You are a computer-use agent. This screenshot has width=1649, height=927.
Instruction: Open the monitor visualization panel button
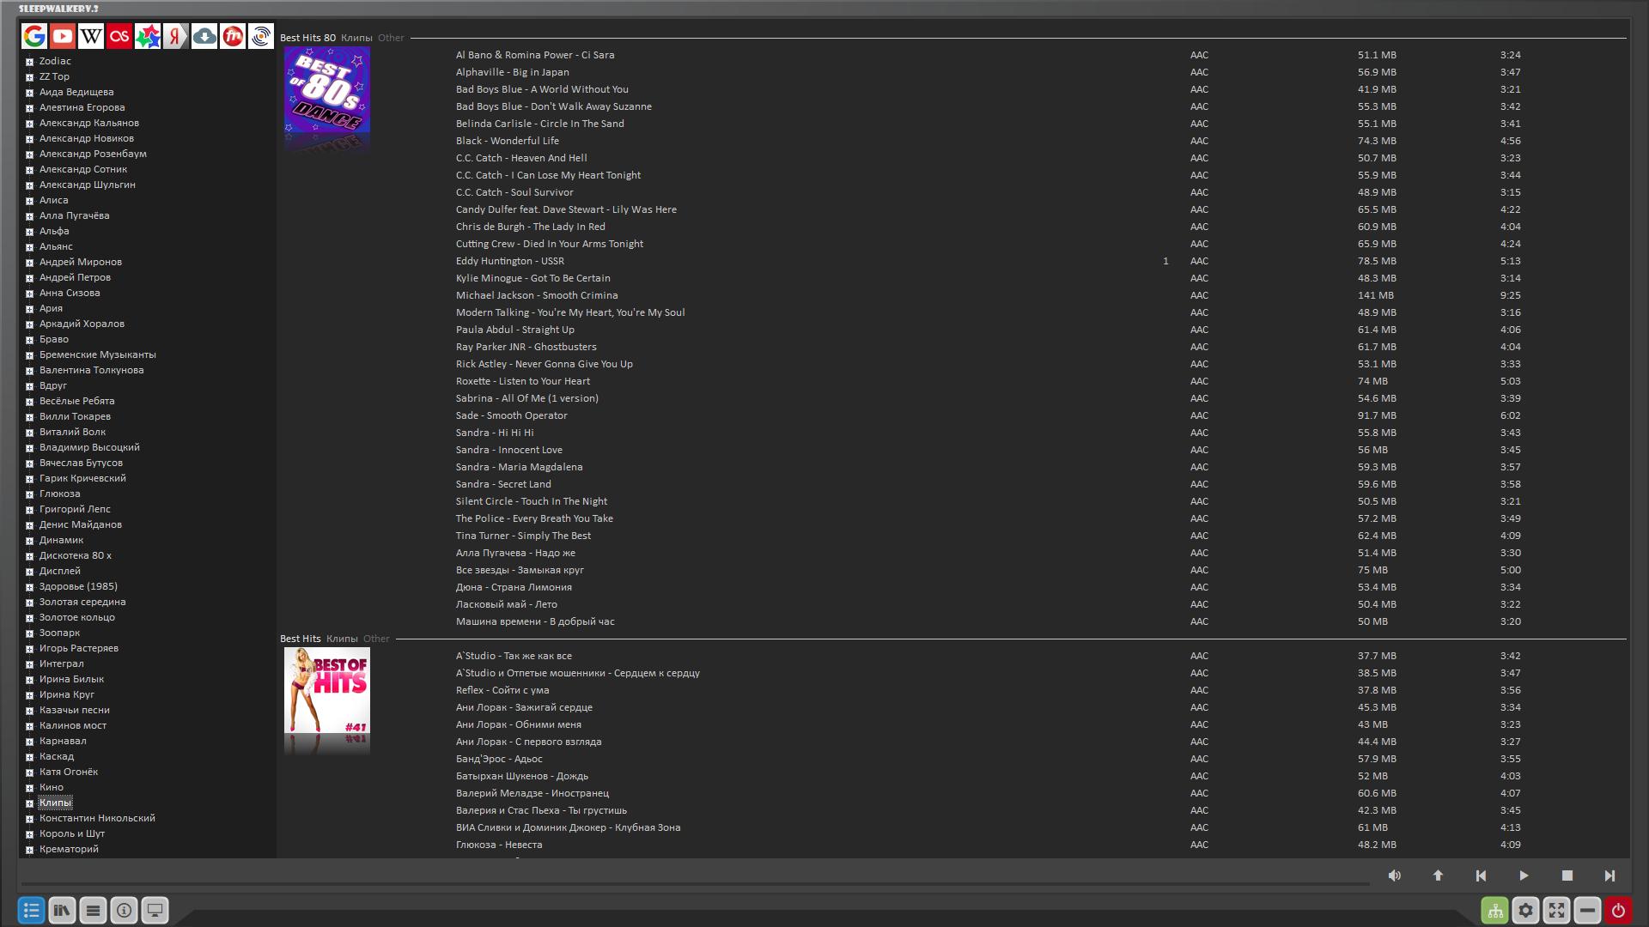click(155, 911)
